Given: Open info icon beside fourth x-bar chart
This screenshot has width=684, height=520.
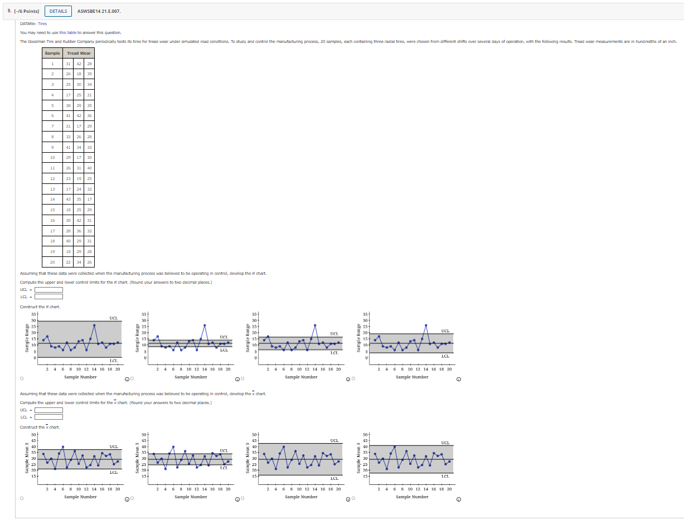Looking at the screenshot, I should click(x=459, y=499).
